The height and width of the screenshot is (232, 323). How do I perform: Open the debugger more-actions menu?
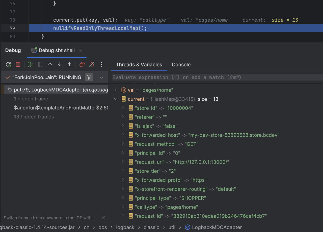click(101, 65)
